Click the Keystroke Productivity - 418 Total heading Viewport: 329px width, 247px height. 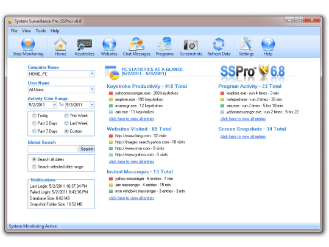click(x=147, y=87)
